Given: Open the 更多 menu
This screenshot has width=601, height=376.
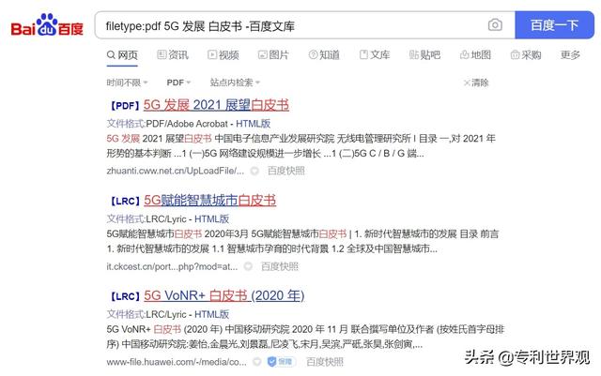Looking at the screenshot, I should [x=570, y=55].
